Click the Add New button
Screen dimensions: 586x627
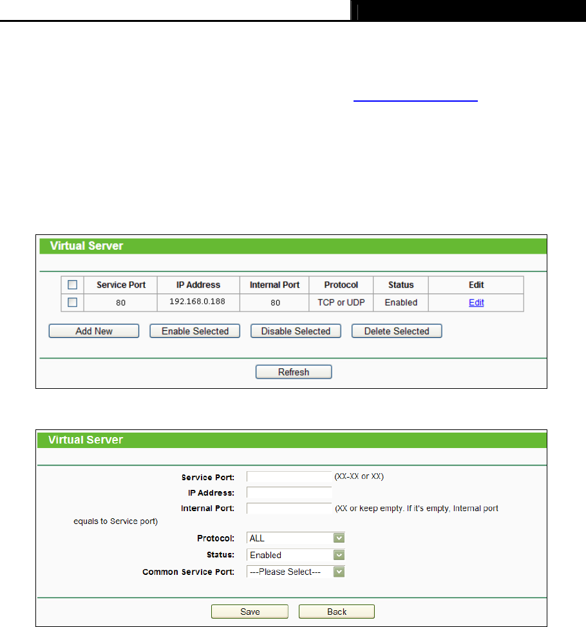pos(94,331)
